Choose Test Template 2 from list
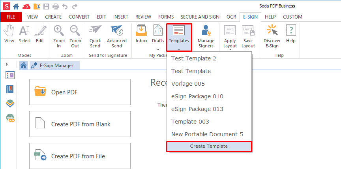This screenshot has height=169, width=341. [209, 58]
